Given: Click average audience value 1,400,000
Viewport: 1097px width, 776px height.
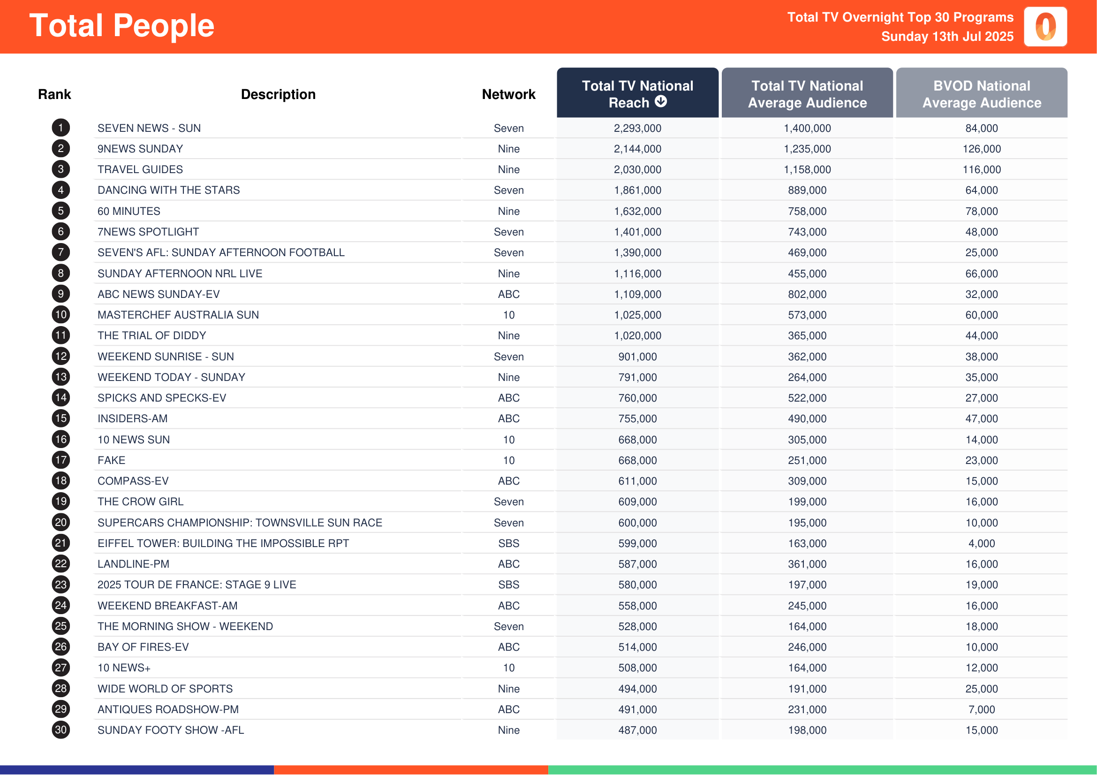Looking at the screenshot, I should pos(807,128).
